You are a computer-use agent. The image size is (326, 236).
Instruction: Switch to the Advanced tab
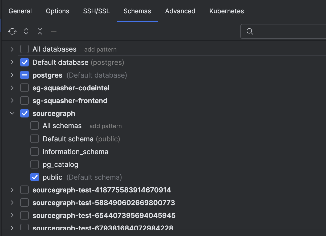[x=180, y=11]
